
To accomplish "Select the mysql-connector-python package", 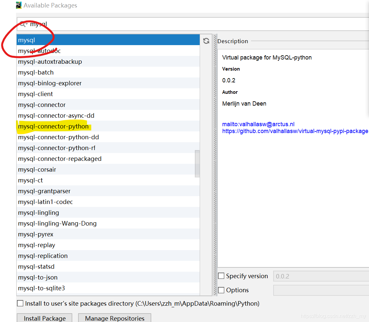I will [x=108, y=127].
